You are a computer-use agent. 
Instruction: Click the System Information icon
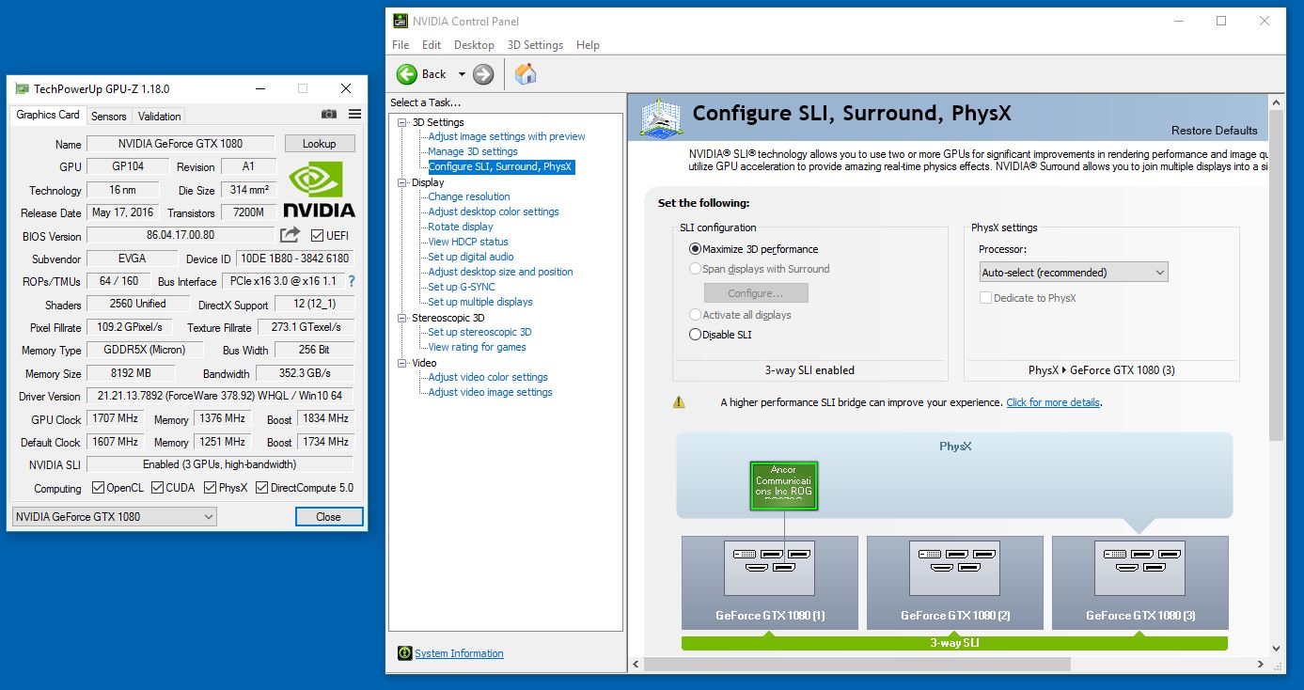click(x=404, y=653)
